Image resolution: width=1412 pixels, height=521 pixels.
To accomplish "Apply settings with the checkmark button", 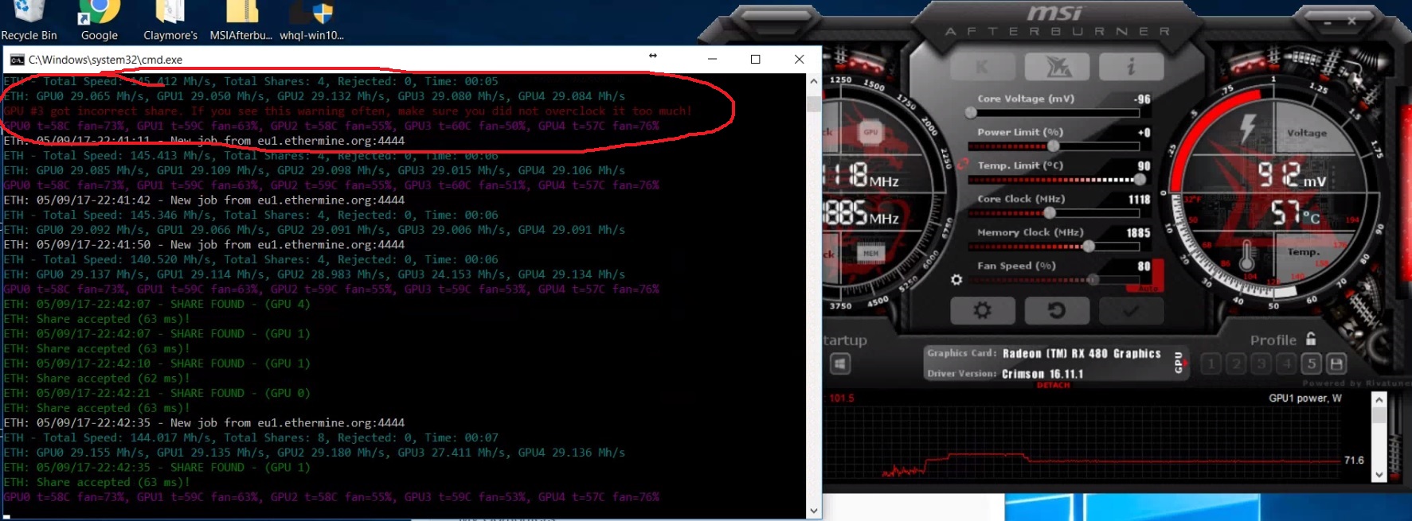I will [x=1131, y=310].
